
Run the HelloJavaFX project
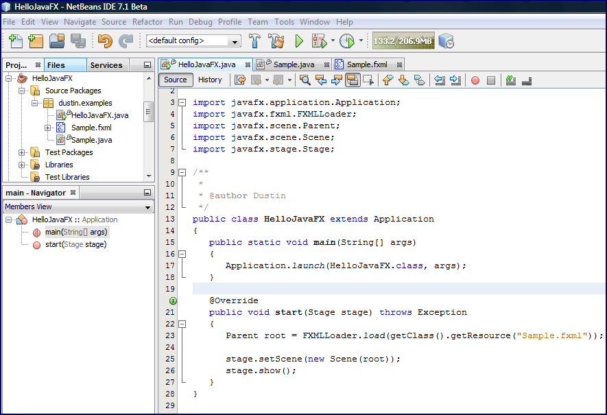click(300, 41)
